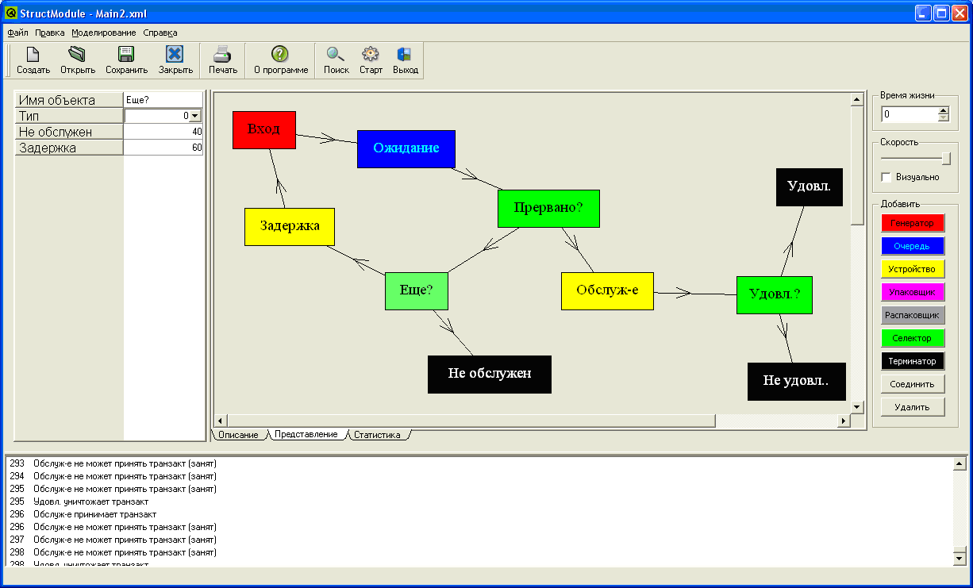This screenshot has width=973, height=588.
Task: Click canvas horizontal scrollbar right arrow
Action: pos(844,421)
